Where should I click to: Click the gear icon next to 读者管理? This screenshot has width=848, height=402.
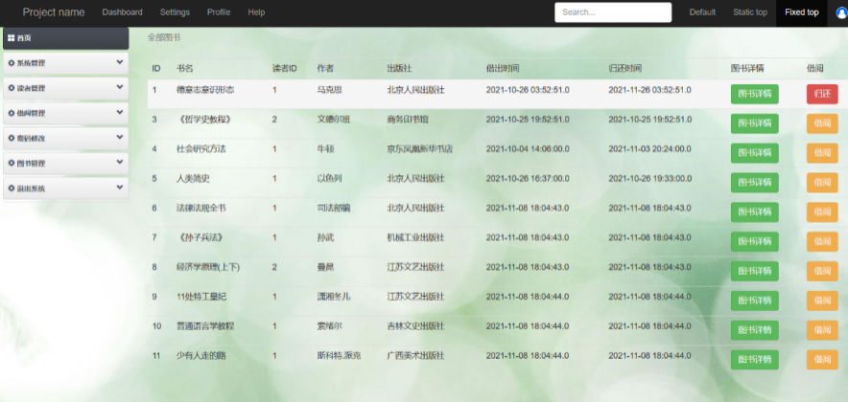(x=11, y=88)
